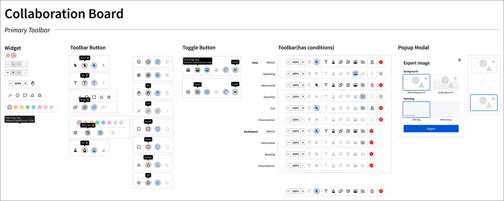The image size is (504, 201).
Task: Click the zoom-out minus button in the Host Default toolbar
Action: pos(288,62)
